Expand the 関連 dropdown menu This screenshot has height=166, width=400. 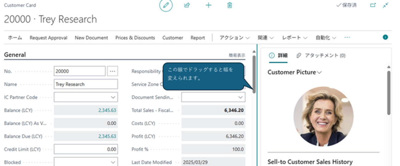pyautogui.click(x=266, y=38)
